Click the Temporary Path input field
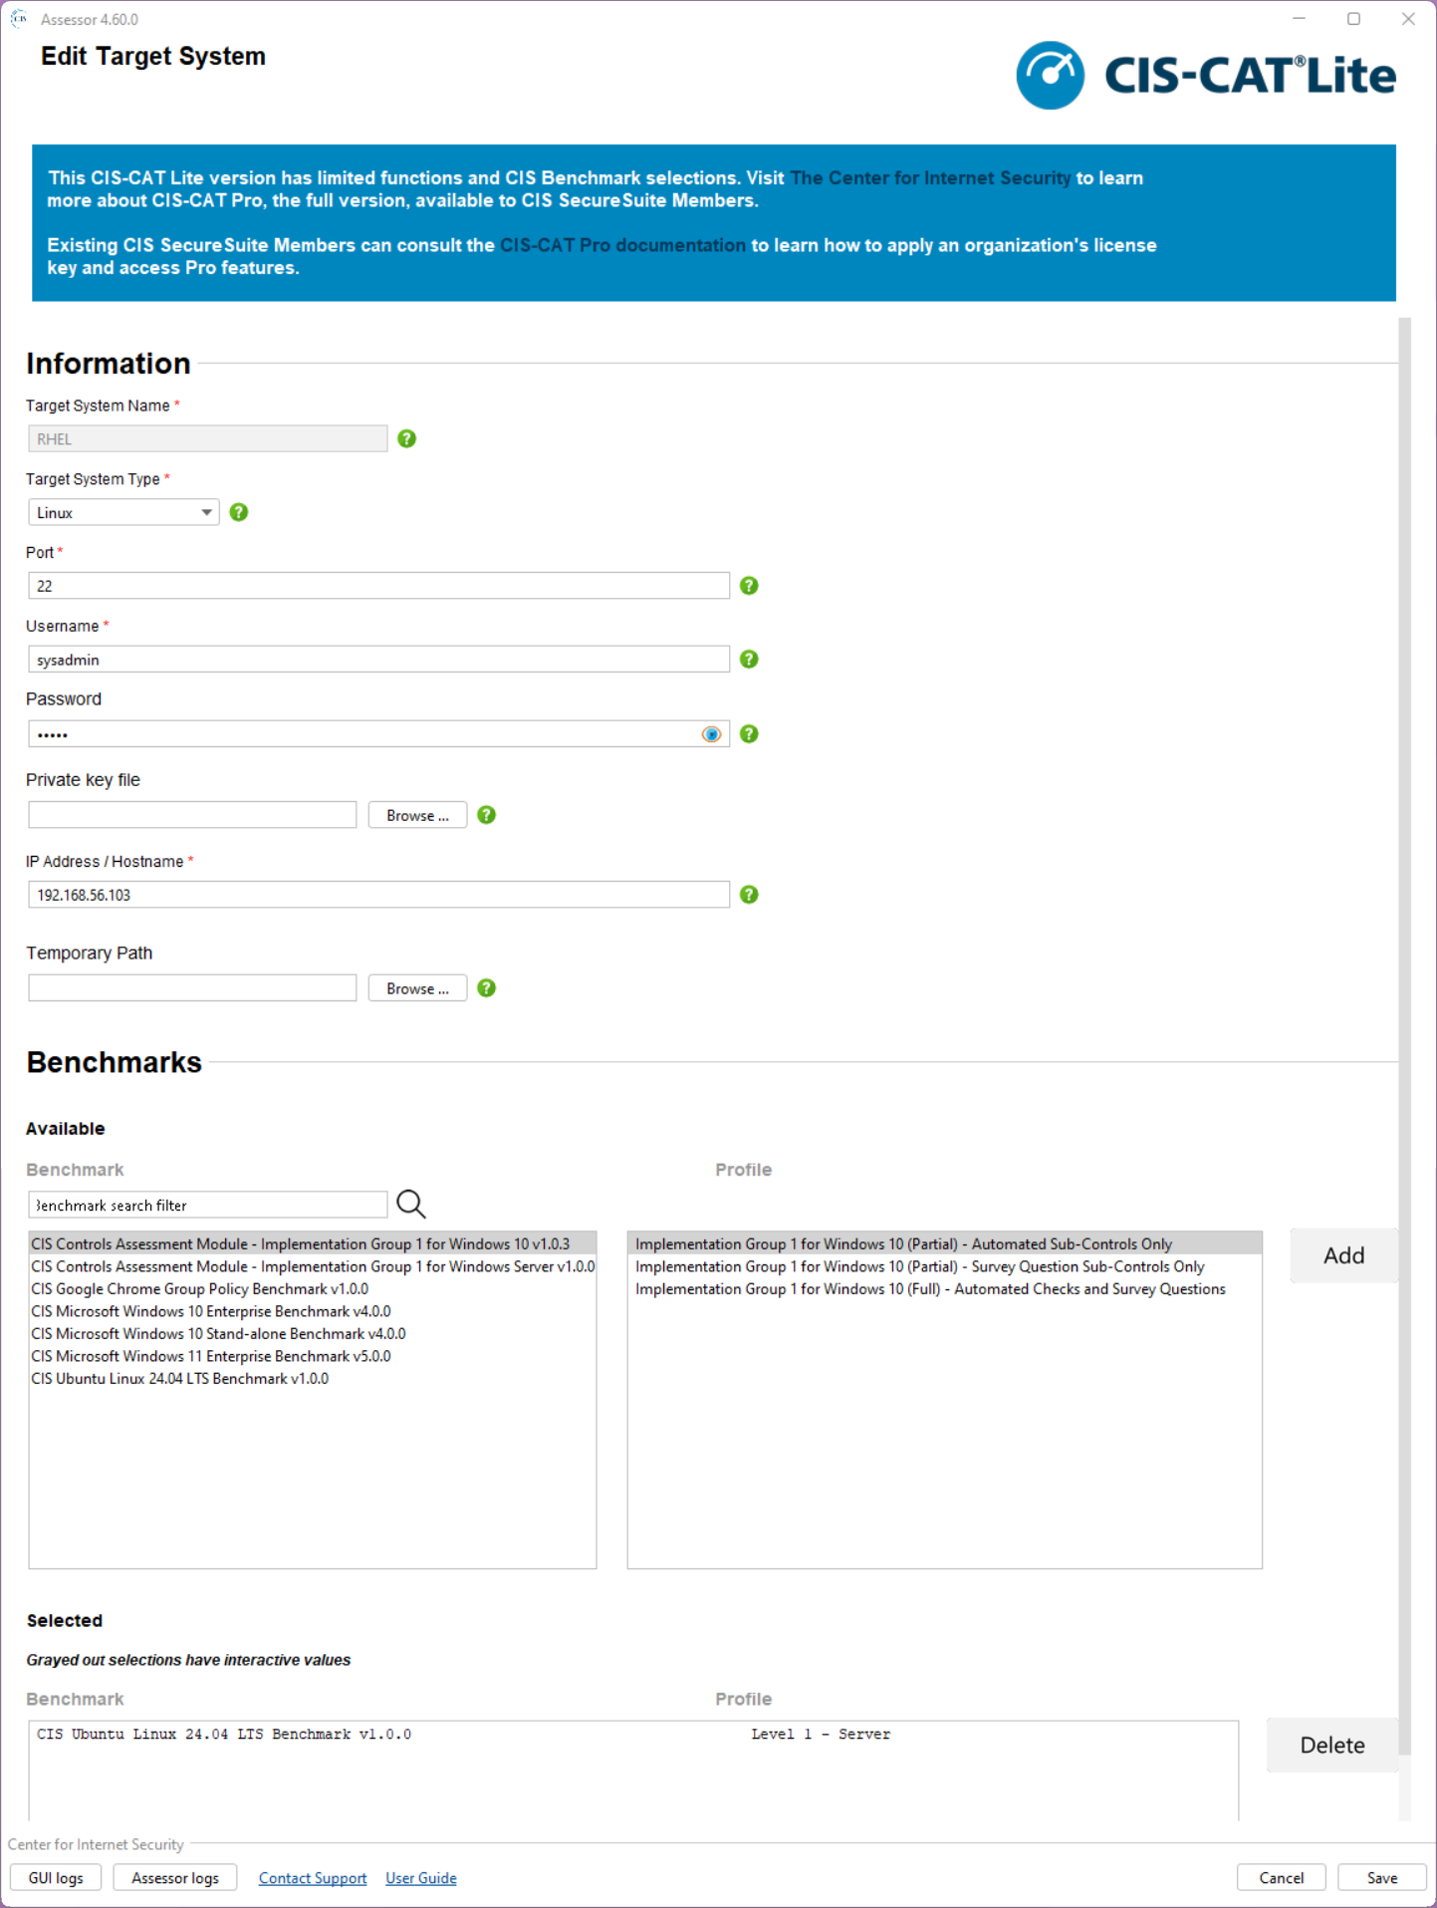Viewport: 1437px width, 1908px height. coord(192,988)
